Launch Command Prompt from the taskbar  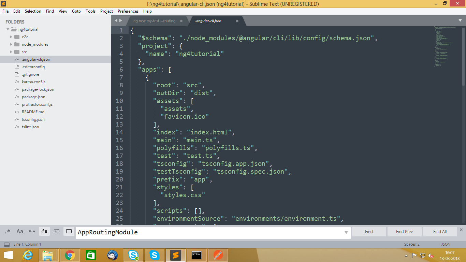(196, 254)
